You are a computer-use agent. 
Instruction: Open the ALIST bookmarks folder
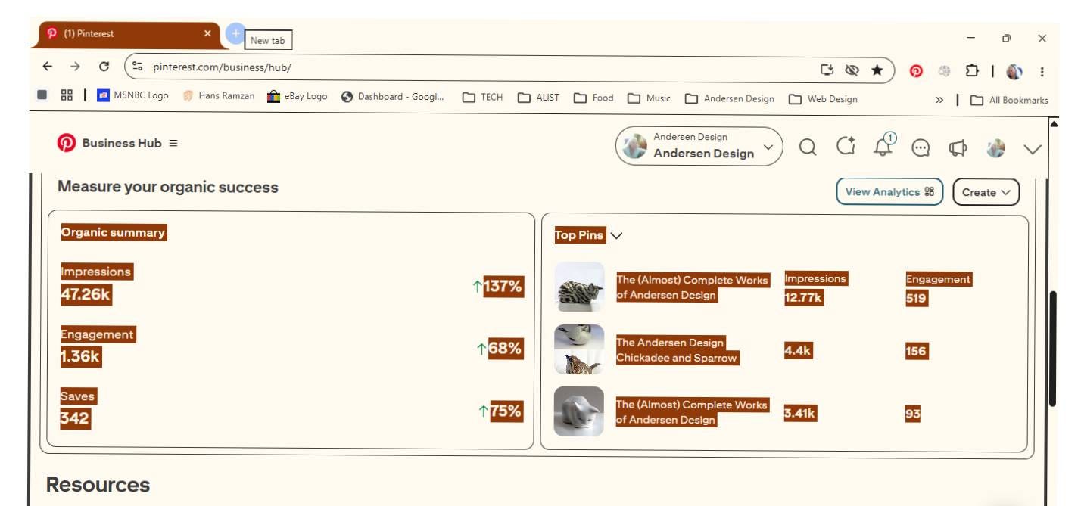pyautogui.click(x=539, y=98)
